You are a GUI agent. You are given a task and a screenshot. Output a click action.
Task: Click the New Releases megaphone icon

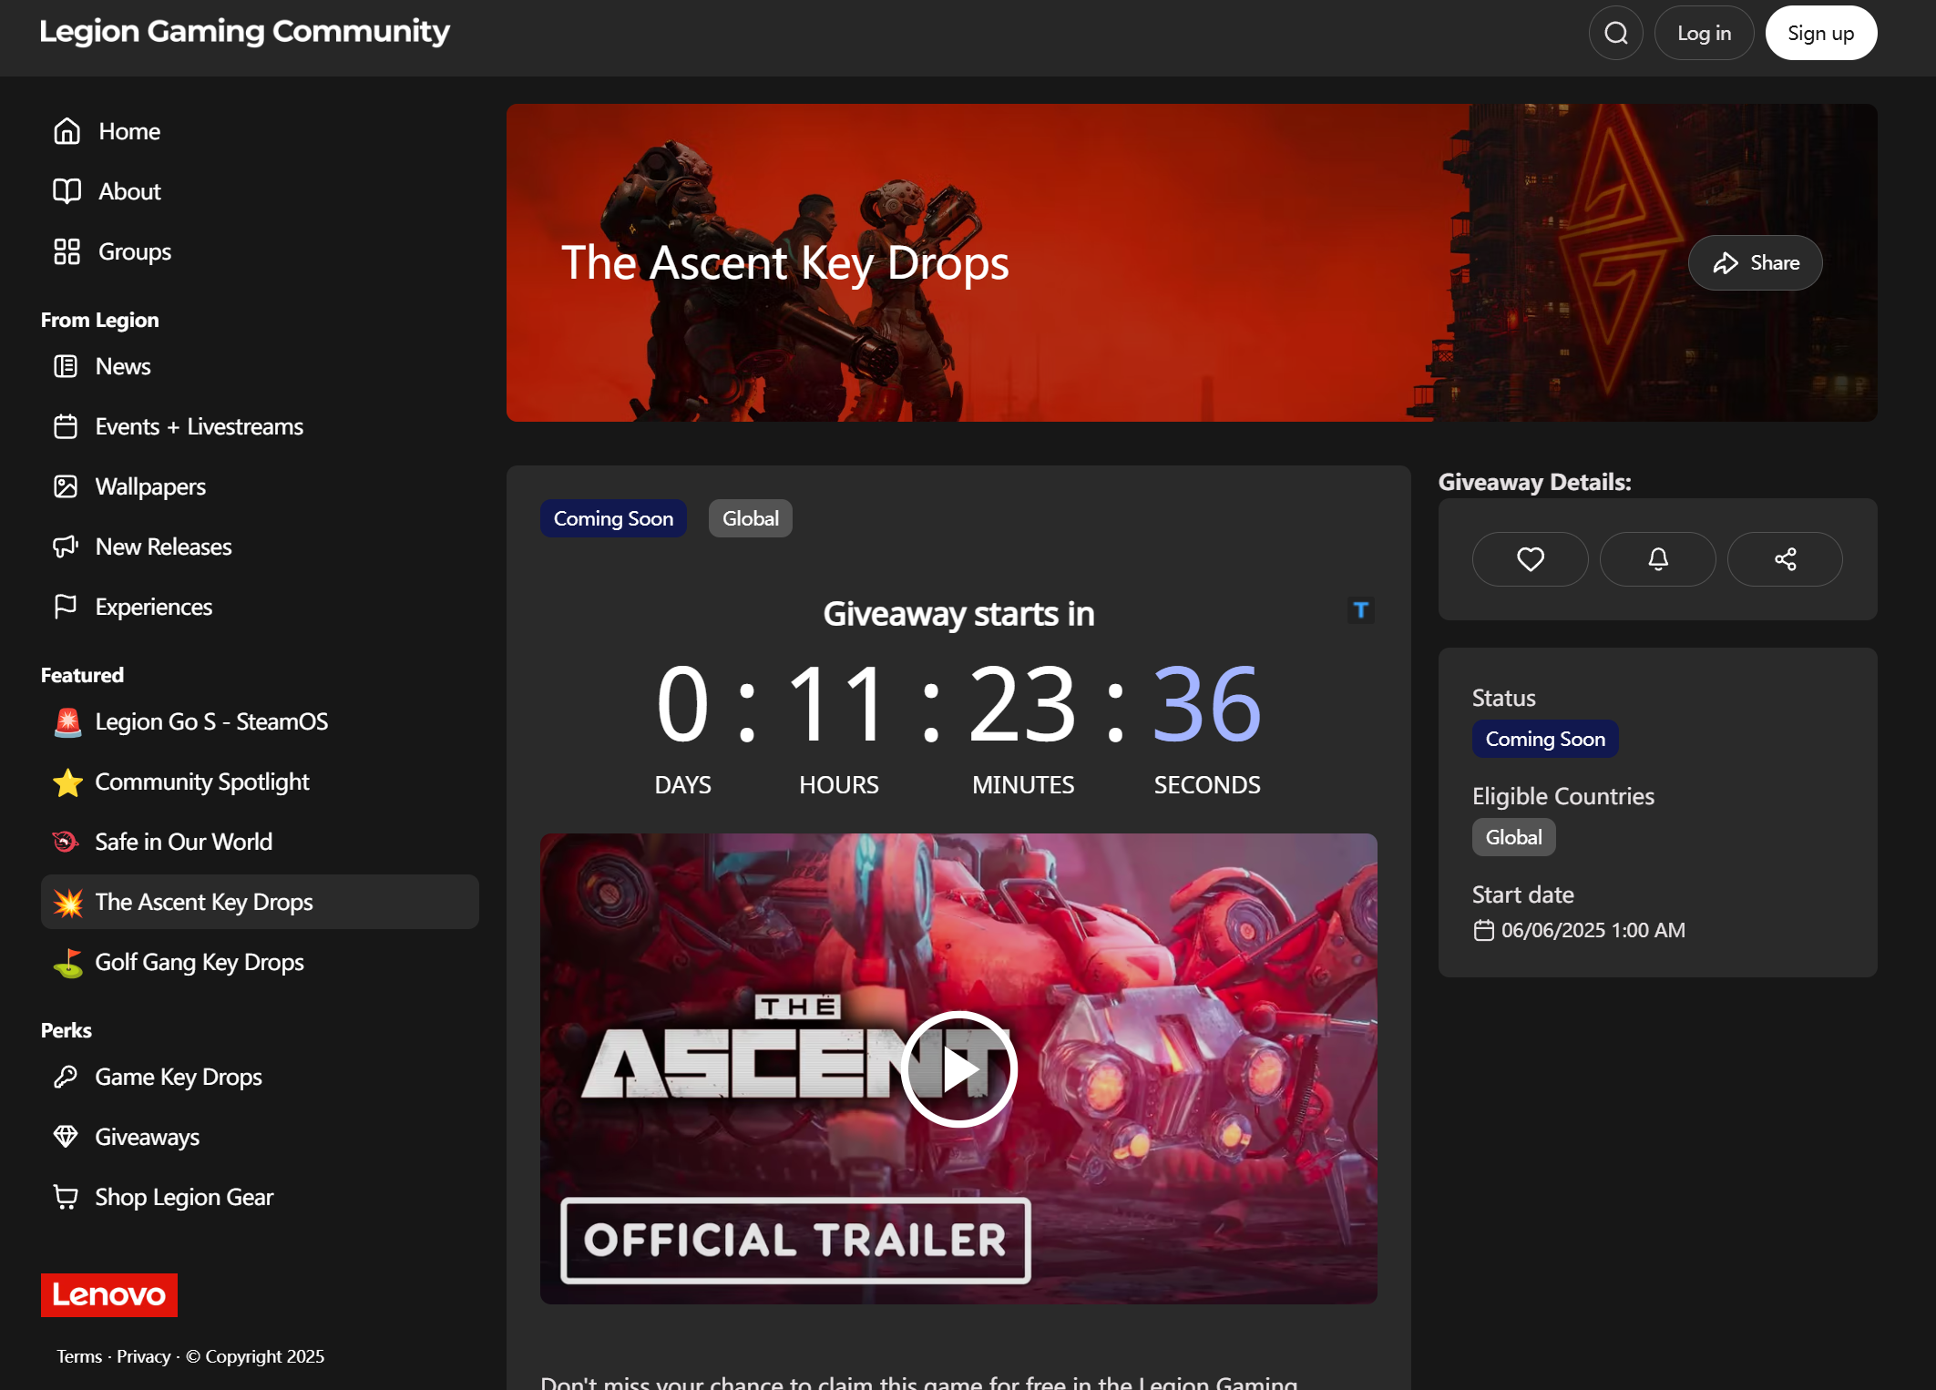click(x=66, y=547)
